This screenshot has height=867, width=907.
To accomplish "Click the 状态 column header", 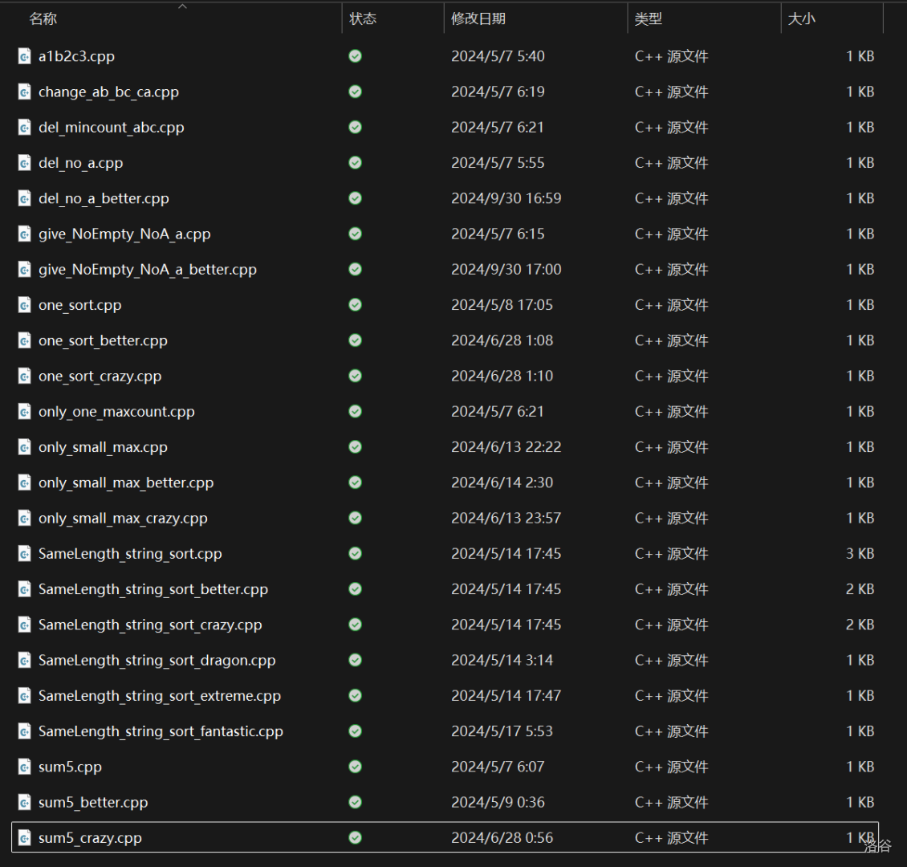I will pyautogui.click(x=363, y=18).
